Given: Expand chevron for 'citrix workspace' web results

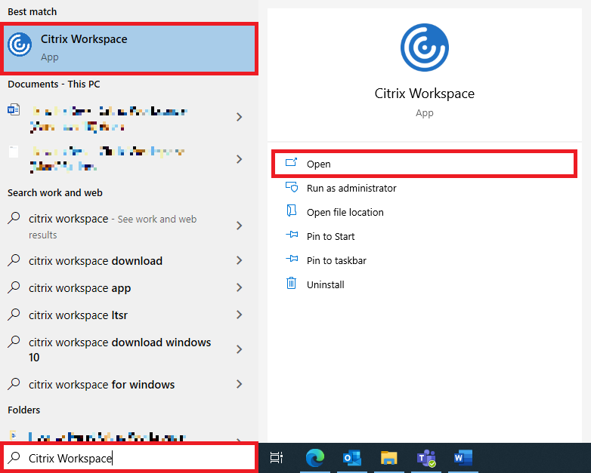Looking at the screenshot, I should tap(239, 226).
